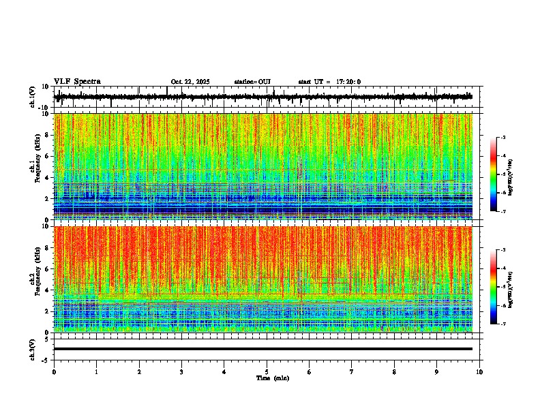Viewport: 540px width, 417px height.
Task: Click the "-7" tick on ch.2 color bar
Action: [502, 324]
